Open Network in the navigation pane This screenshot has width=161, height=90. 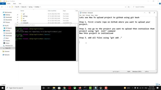7,55
